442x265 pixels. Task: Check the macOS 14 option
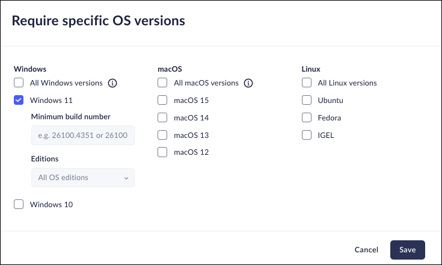(x=162, y=117)
